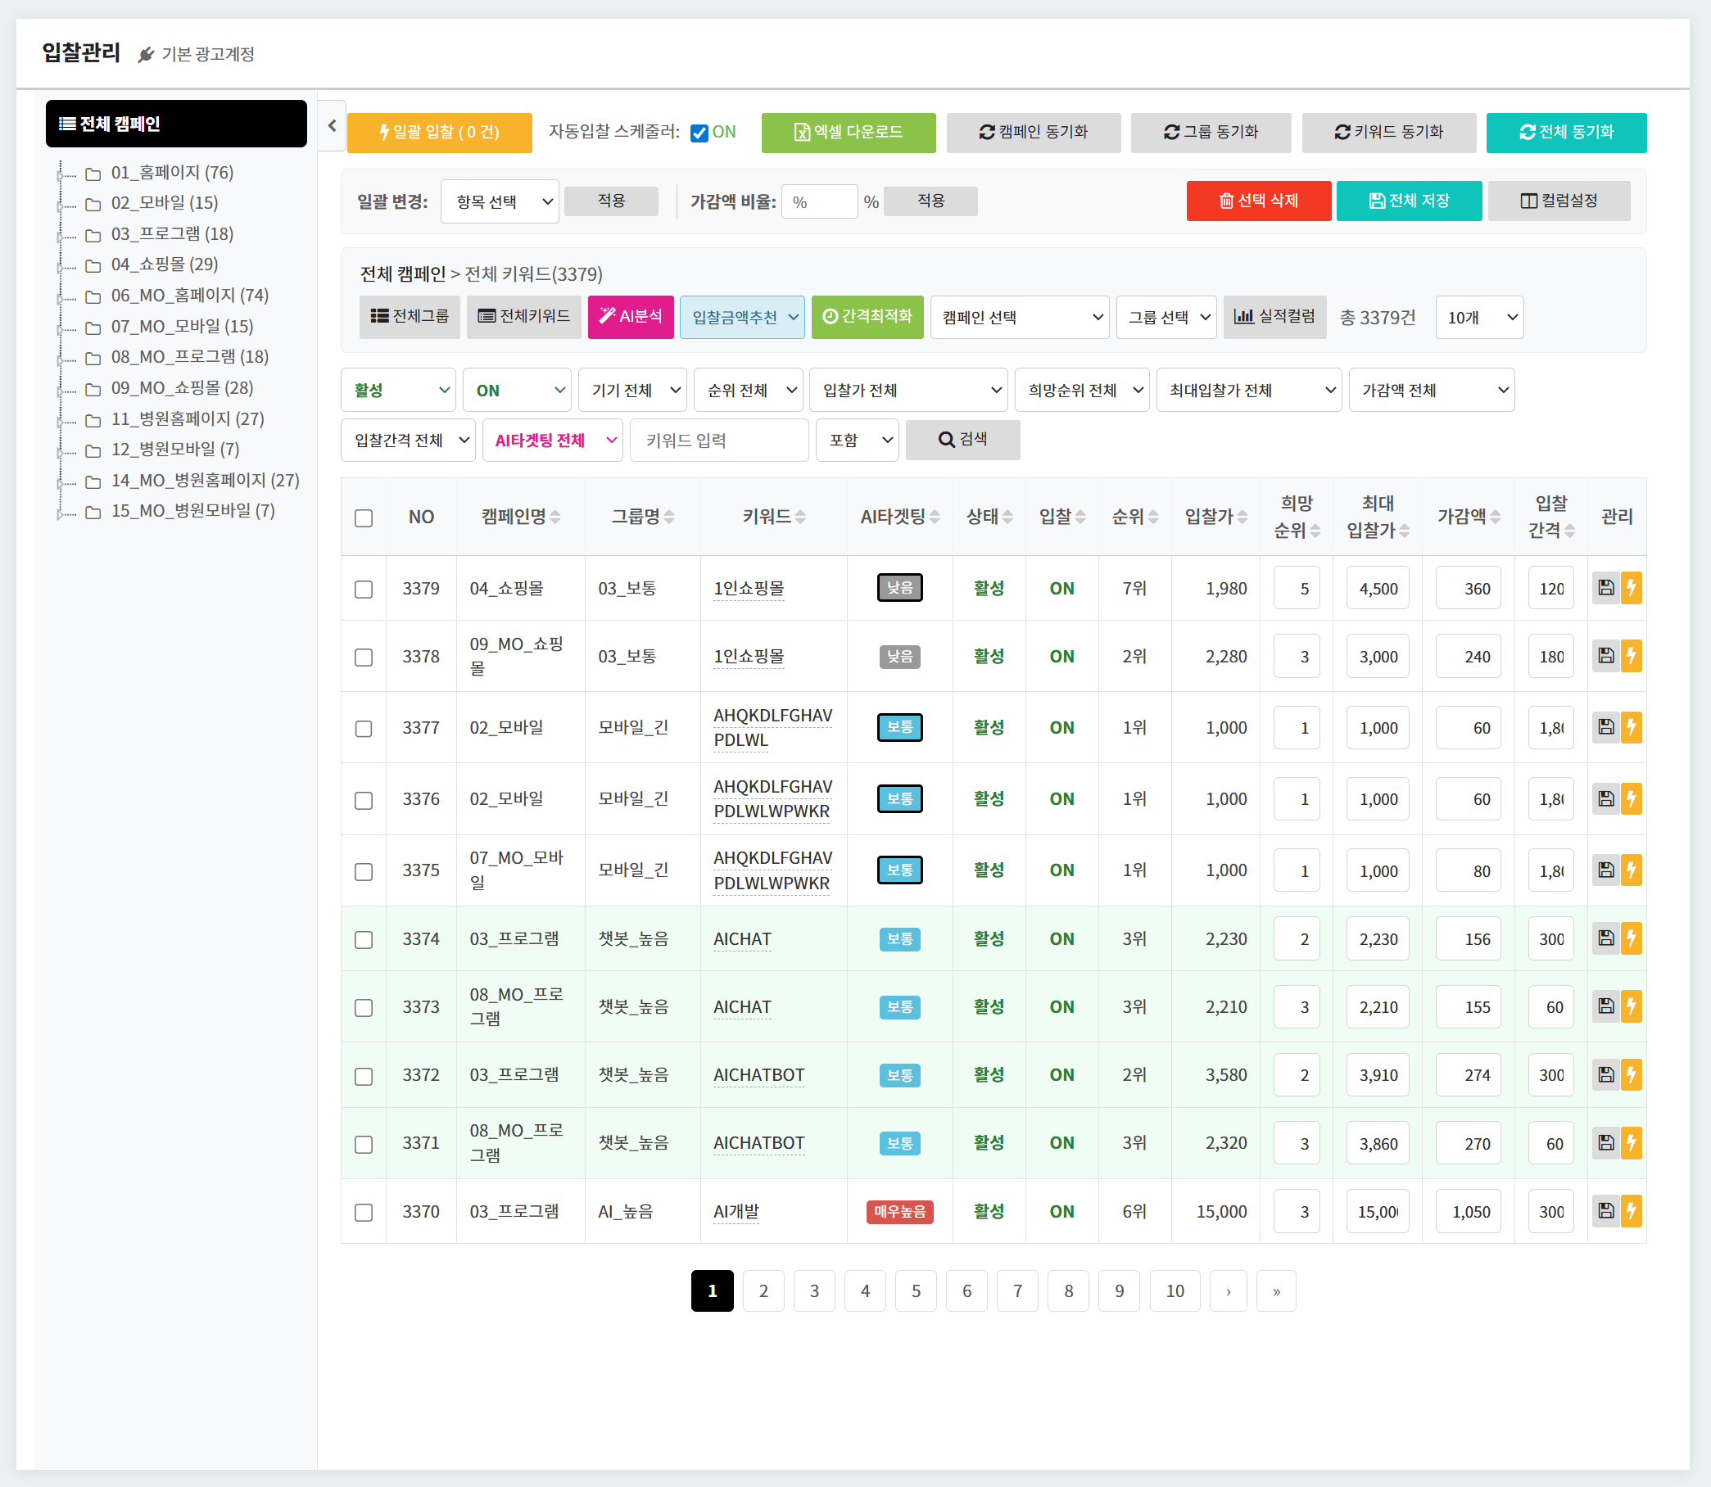Viewport: 1711px width, 1487px height.
Task: Select the checkbox for row 3376
Action: pos(364,800)
